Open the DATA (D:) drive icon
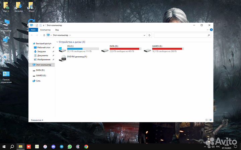This screenshot has height=150, width=241. coord(105,49)
